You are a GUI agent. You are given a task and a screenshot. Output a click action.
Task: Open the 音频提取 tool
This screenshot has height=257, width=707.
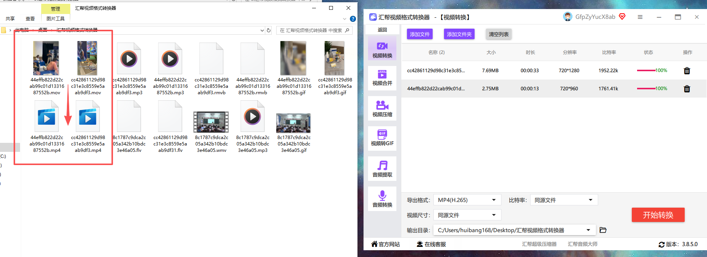(x=382, y=168)
